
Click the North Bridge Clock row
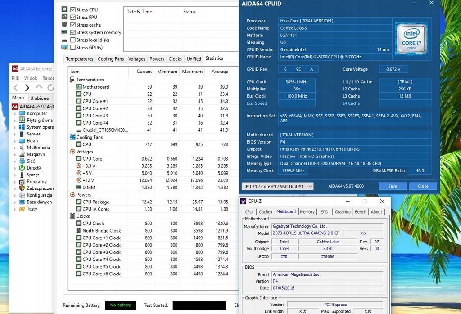(149, 231)
